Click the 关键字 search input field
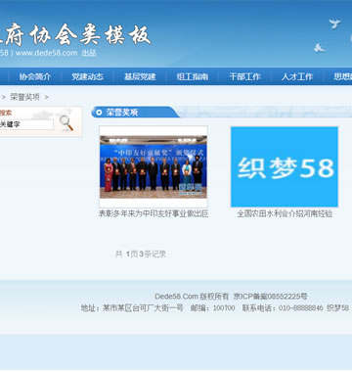Image resolution: width=352 pixels, height=372 pixels. pyautogui.click(x=26, y=124)
